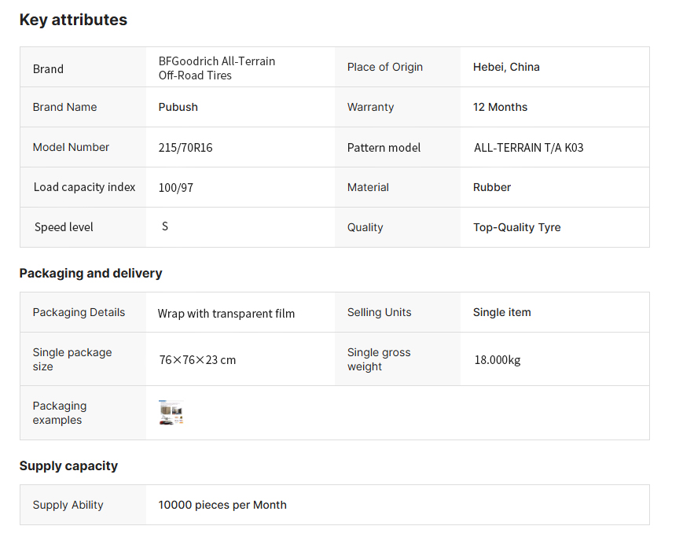The height and width of the screenshot is (537, 683).
Task: Select the Hebei, China origin value
Action: pyautogui.click(x=506, y=67)
